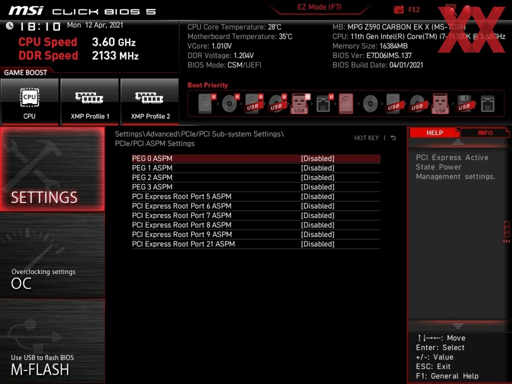The height and width of the screenshot is (384, 512).
Task: Click the VCore 1.010V reading
Action: pos(210,46)
